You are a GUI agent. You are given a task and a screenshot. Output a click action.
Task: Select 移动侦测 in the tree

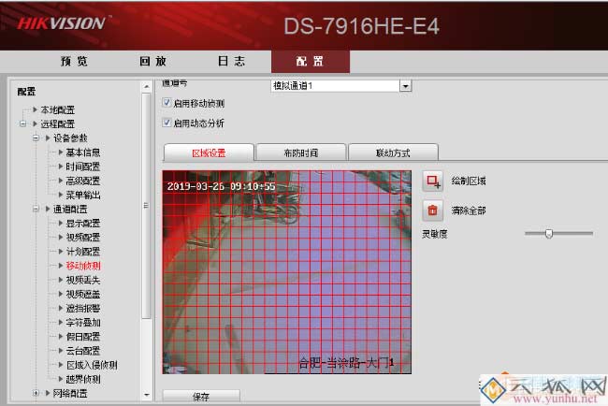point(83,266)
